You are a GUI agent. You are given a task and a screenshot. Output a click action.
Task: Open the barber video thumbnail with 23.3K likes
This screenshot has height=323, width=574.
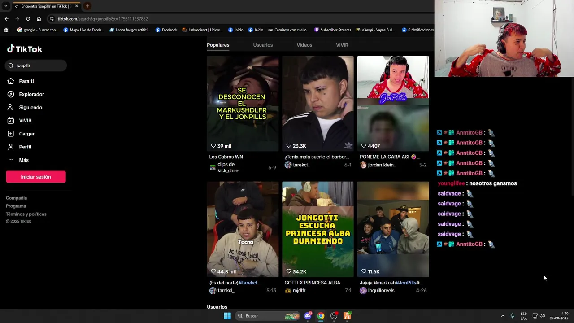point(318,104)
